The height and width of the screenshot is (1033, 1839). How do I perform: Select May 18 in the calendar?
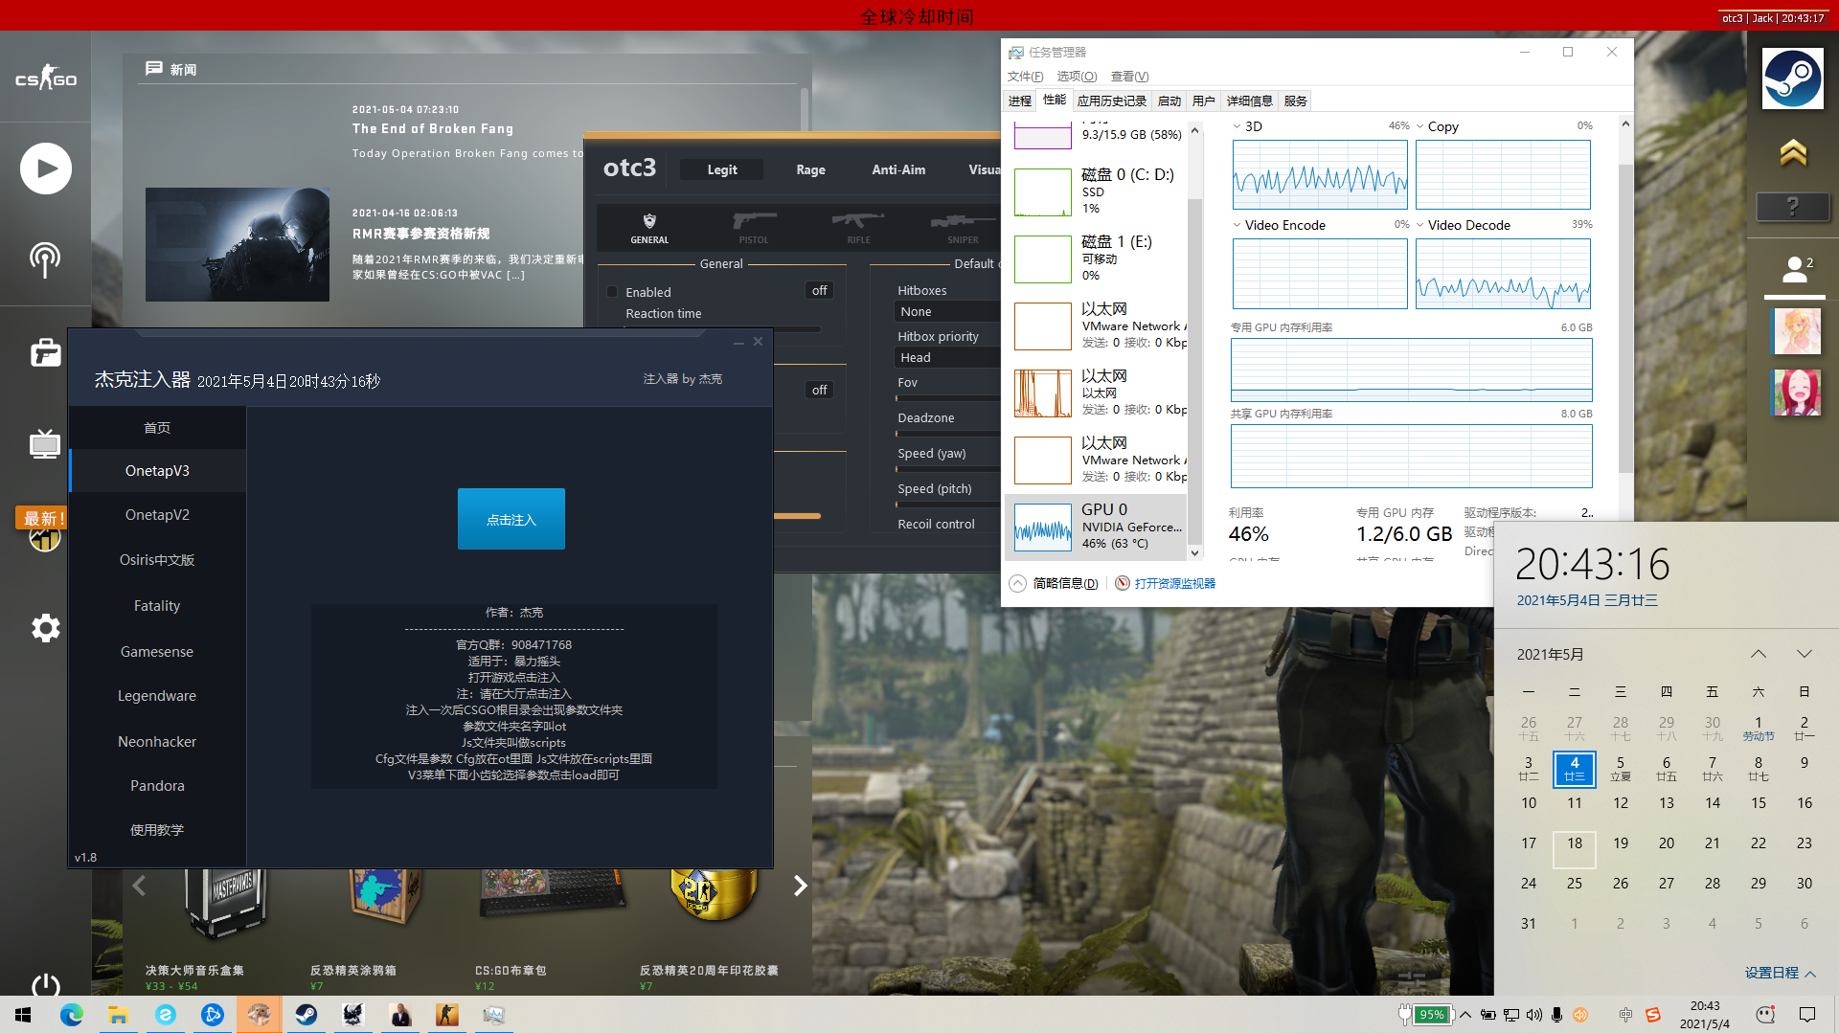pos(1575,843)
